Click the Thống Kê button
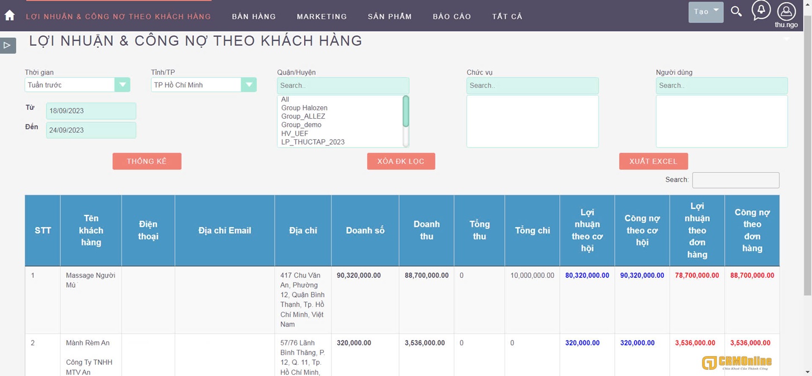812x376 pixels. tap(147, 162)
